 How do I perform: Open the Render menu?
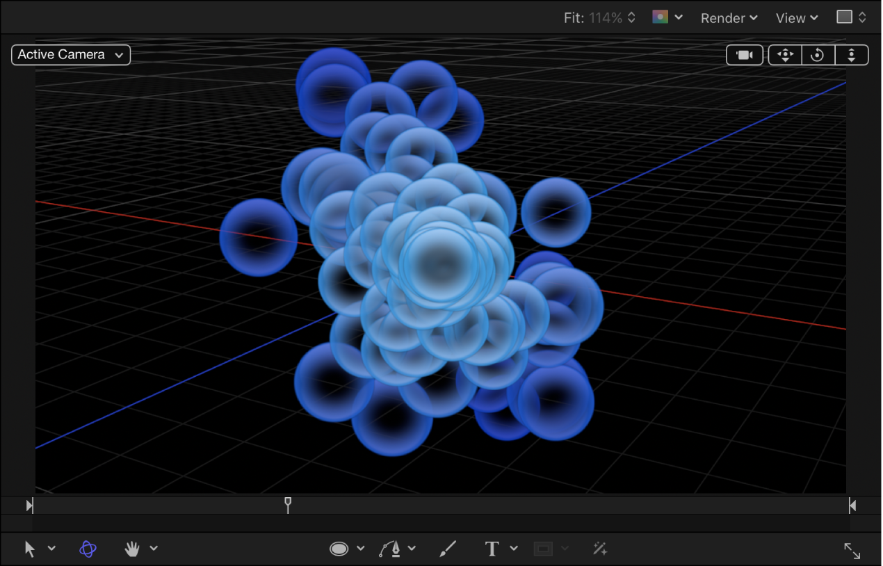728,18
